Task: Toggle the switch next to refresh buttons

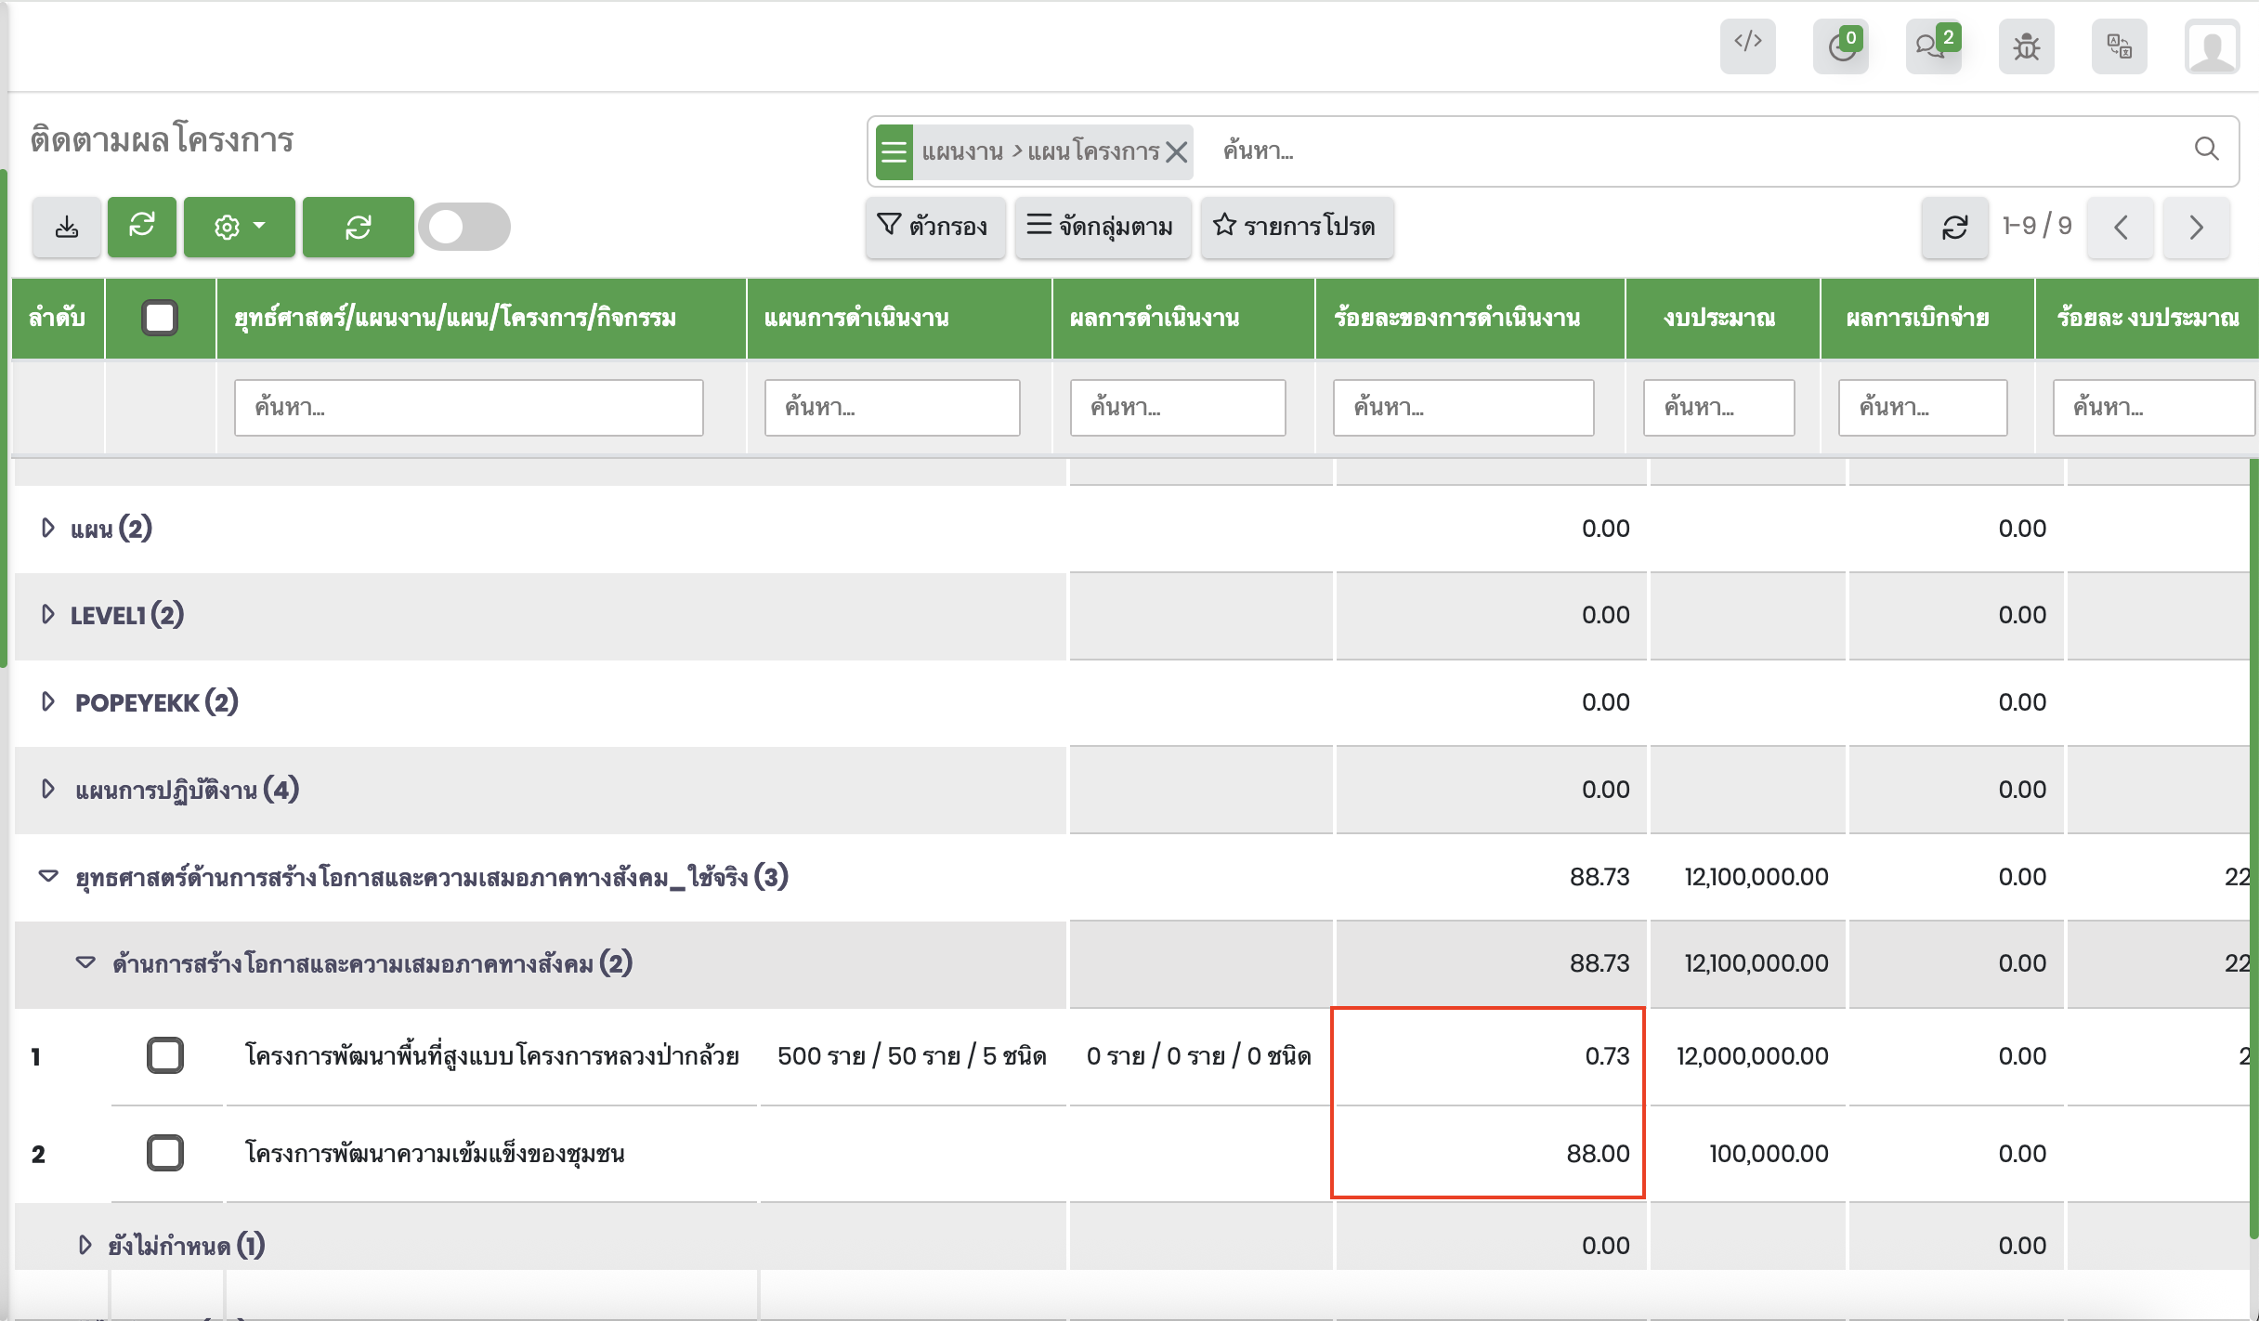Action: [x=464, y=227]
